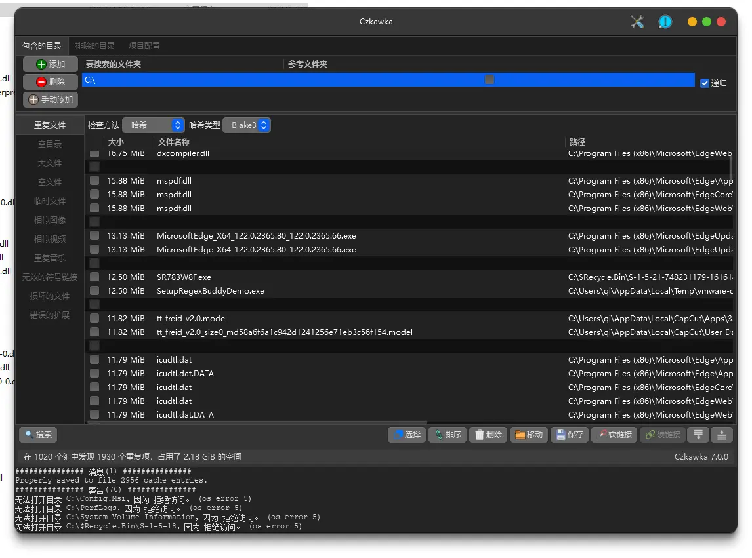Screen dimensions: 752x558
Task: Click the 软链接 symlink button
Action: 614,435
